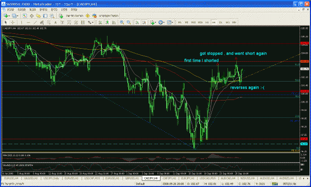Expand the Profiles dropdown arrow
The image size is (311, 187).
pyautogui.click(x=17, y=16)
